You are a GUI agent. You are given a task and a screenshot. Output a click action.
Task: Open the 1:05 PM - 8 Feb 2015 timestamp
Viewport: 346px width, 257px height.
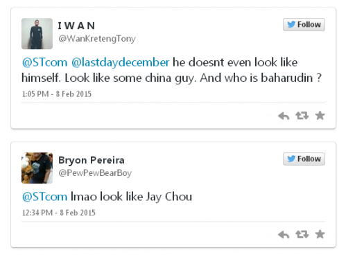57,94
